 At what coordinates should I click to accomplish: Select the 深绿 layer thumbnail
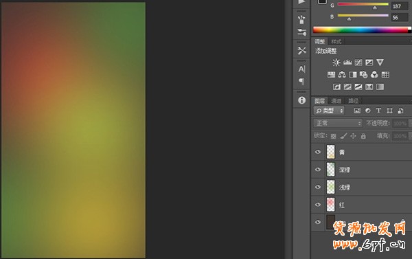[331, 169]
